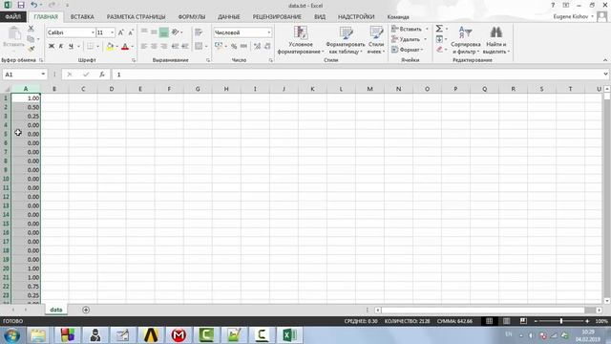The height and width of the screenshot is (344, 611).
Task: Select column B header
Action: coord(54,89)
